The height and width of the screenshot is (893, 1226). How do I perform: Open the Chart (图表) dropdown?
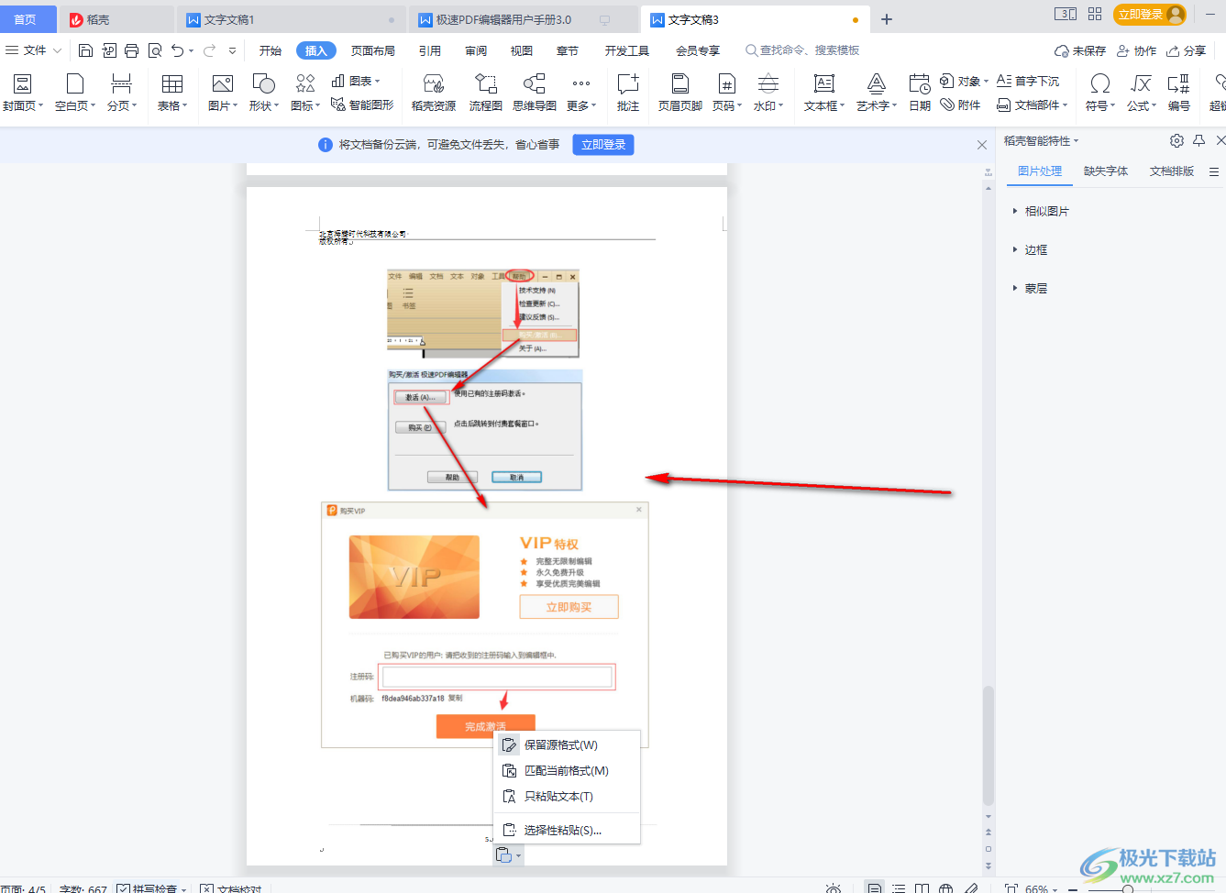356,81
